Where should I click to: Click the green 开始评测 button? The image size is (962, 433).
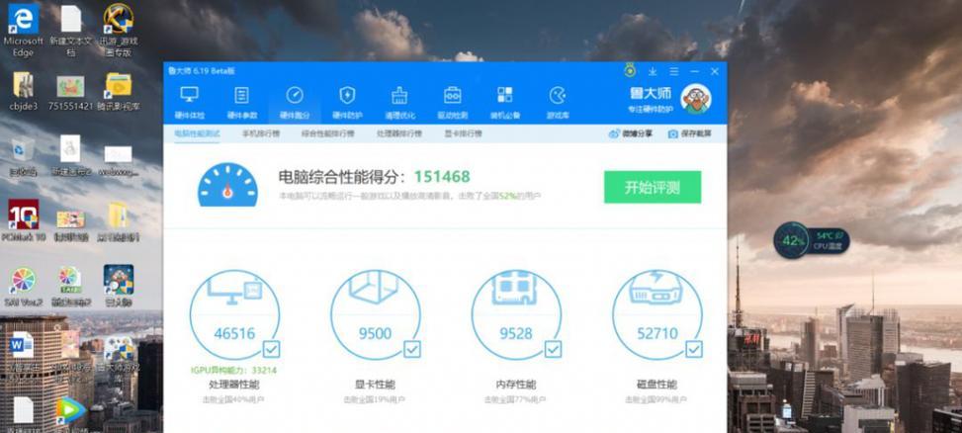click(x=653, y=187)
